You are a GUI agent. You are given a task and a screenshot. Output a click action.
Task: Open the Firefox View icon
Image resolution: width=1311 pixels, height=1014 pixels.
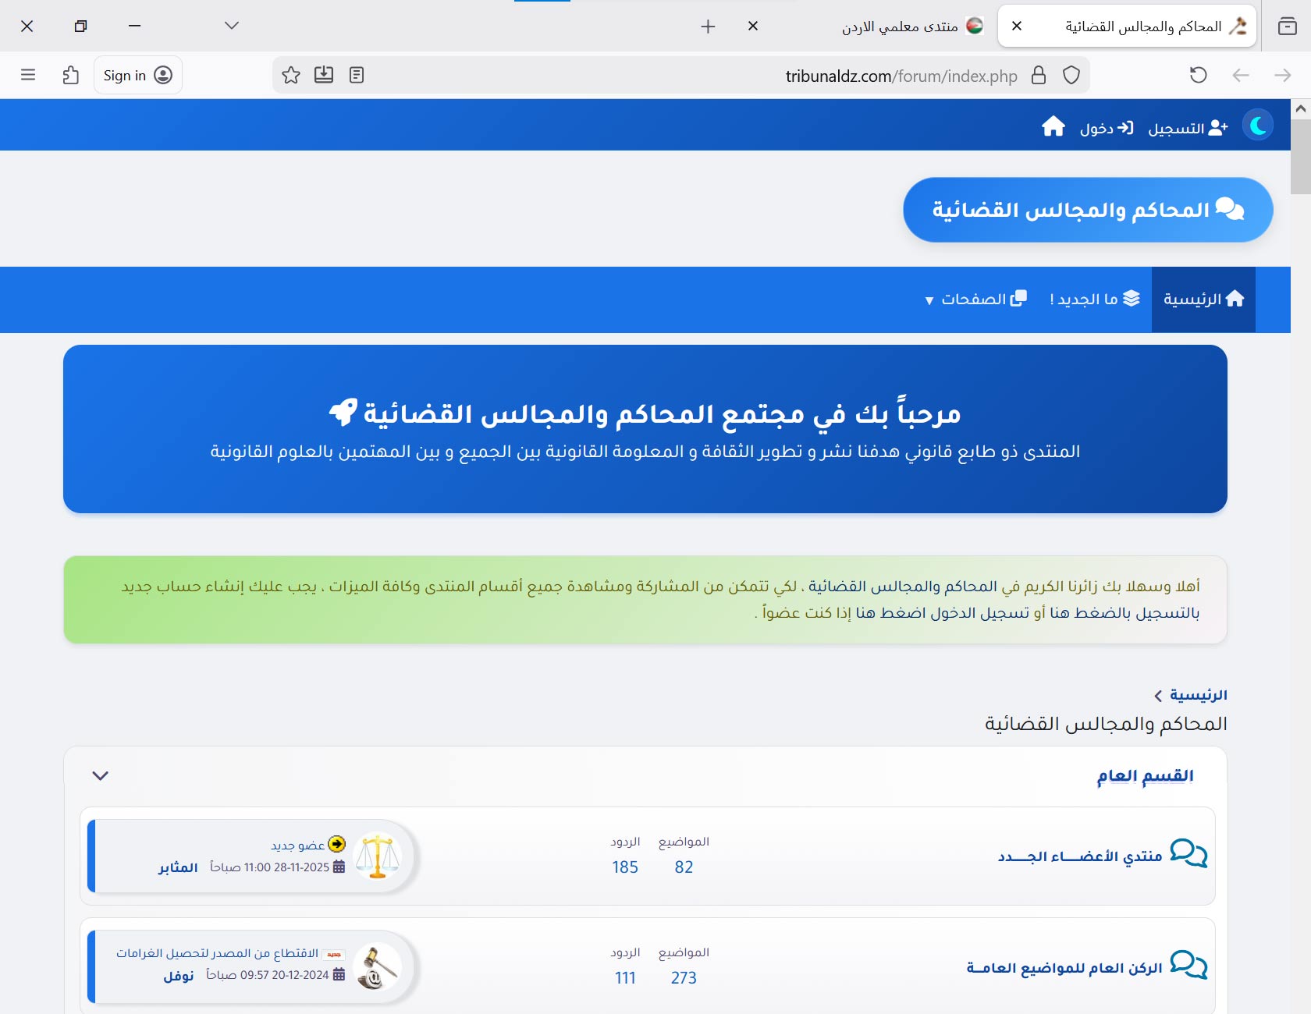pos(1288,27)
